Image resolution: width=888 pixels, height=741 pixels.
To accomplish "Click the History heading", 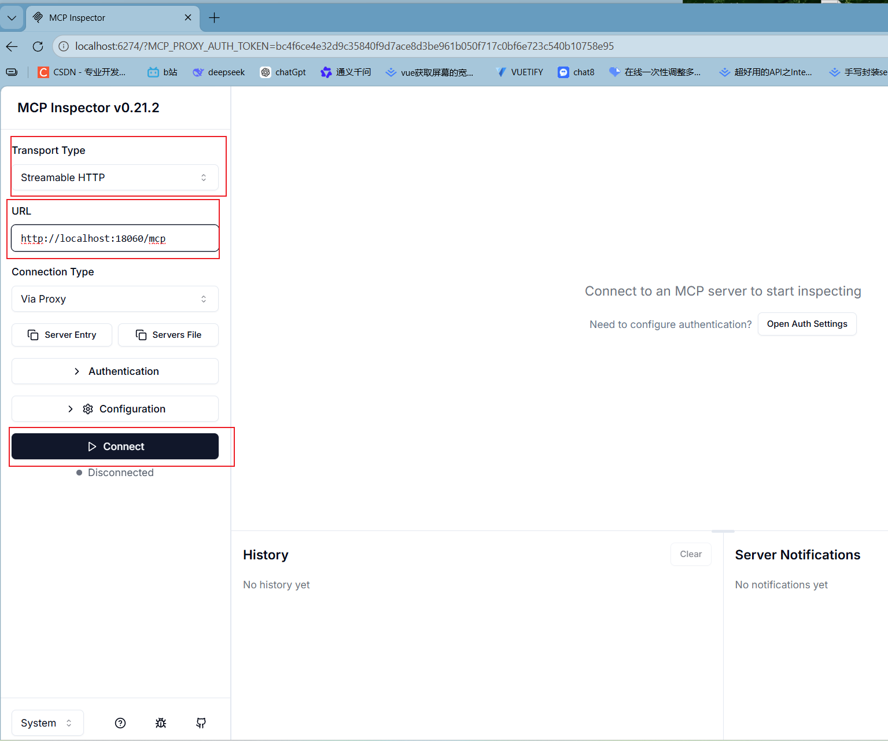I will point(266,555).
